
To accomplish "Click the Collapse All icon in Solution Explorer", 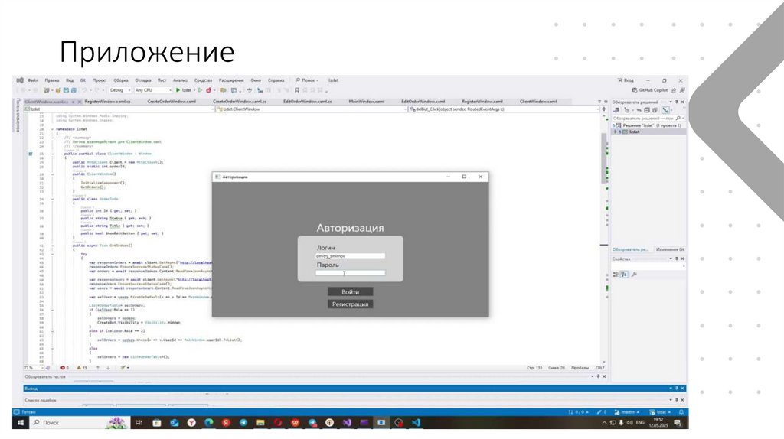I will [646, 110].
